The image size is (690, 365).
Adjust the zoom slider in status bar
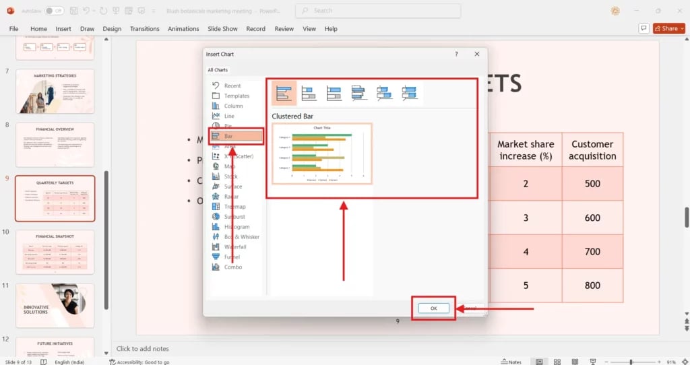(x=631, y=362)
